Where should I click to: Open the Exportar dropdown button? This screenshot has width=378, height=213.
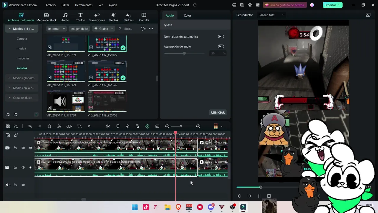[x=332, y=5]
